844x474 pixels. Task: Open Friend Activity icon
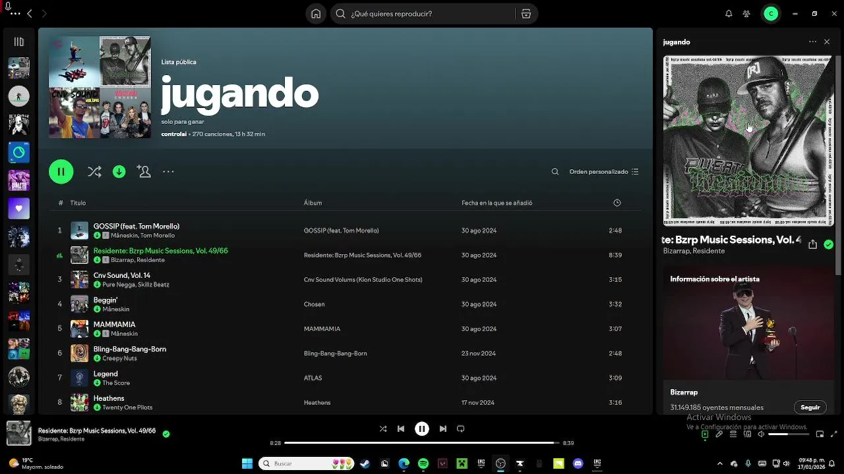[746, 14]
